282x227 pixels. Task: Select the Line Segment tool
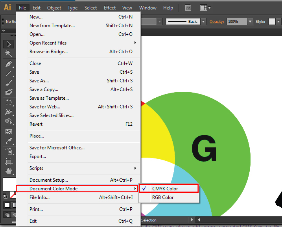pos(9,73)
